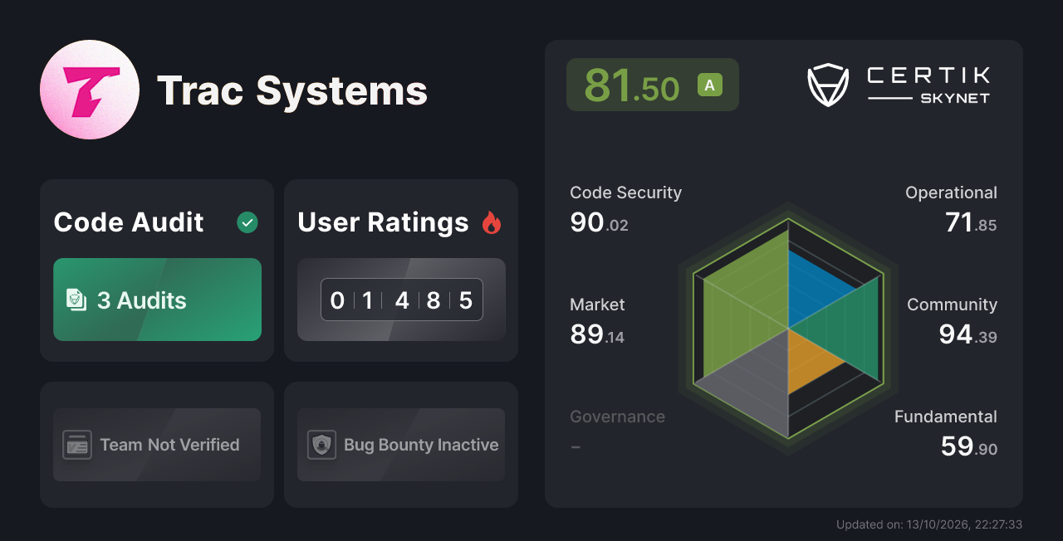Viewport: 1063px width, 541px height.
Task: Click the Bug Bounty Inactive badge
Action: pos(401,445)
